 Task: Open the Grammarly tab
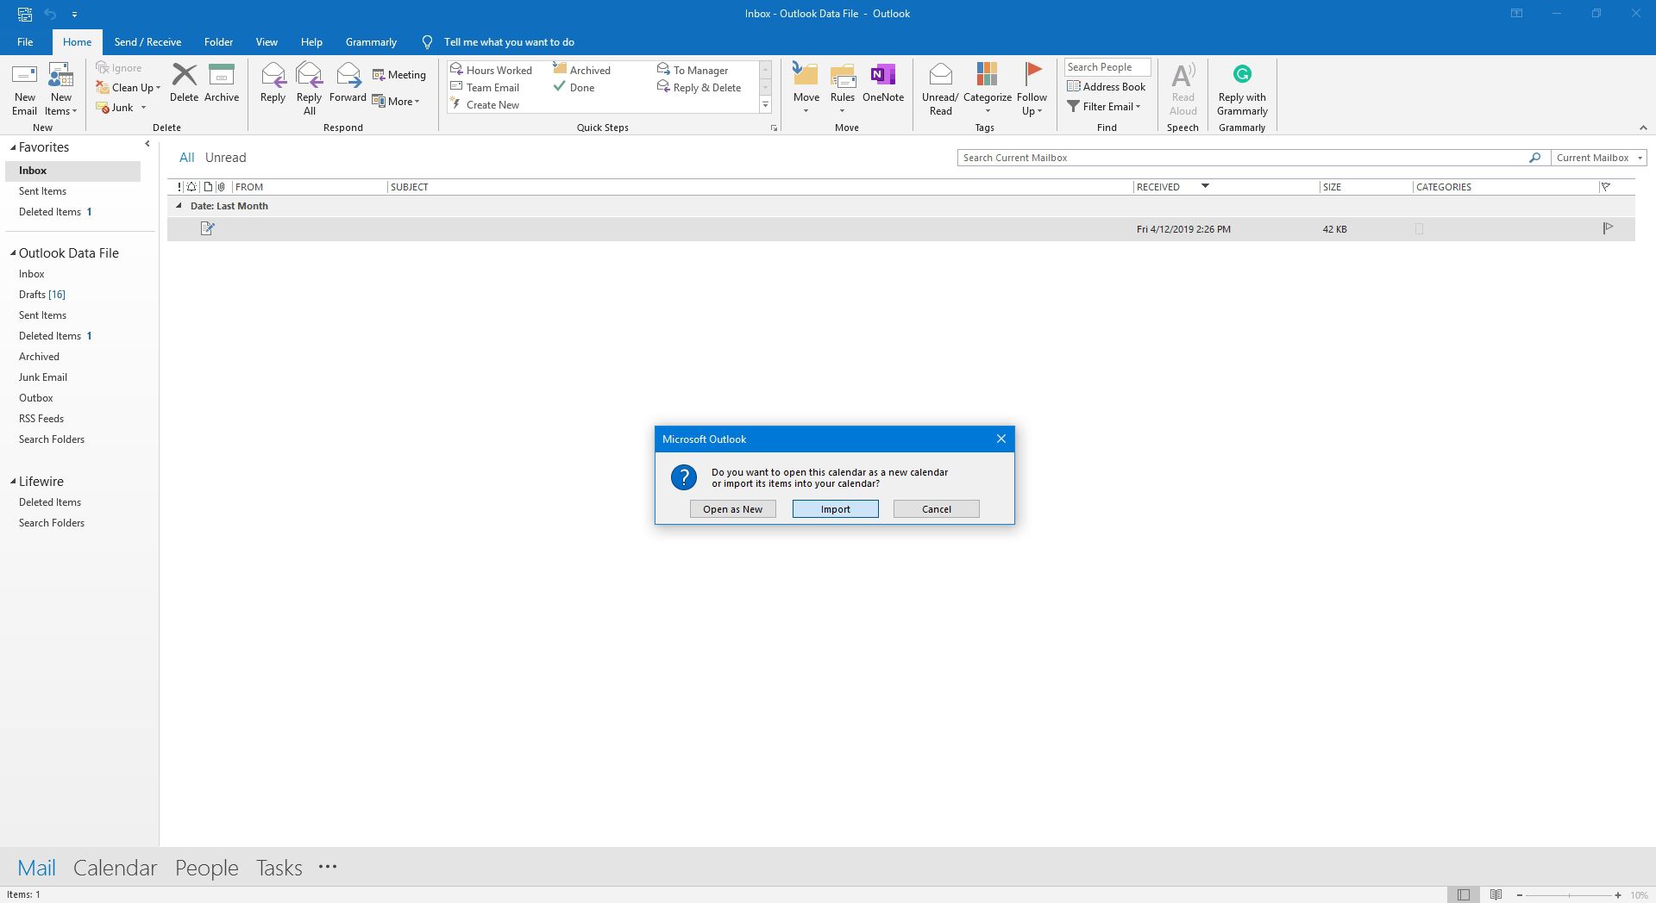371,41
